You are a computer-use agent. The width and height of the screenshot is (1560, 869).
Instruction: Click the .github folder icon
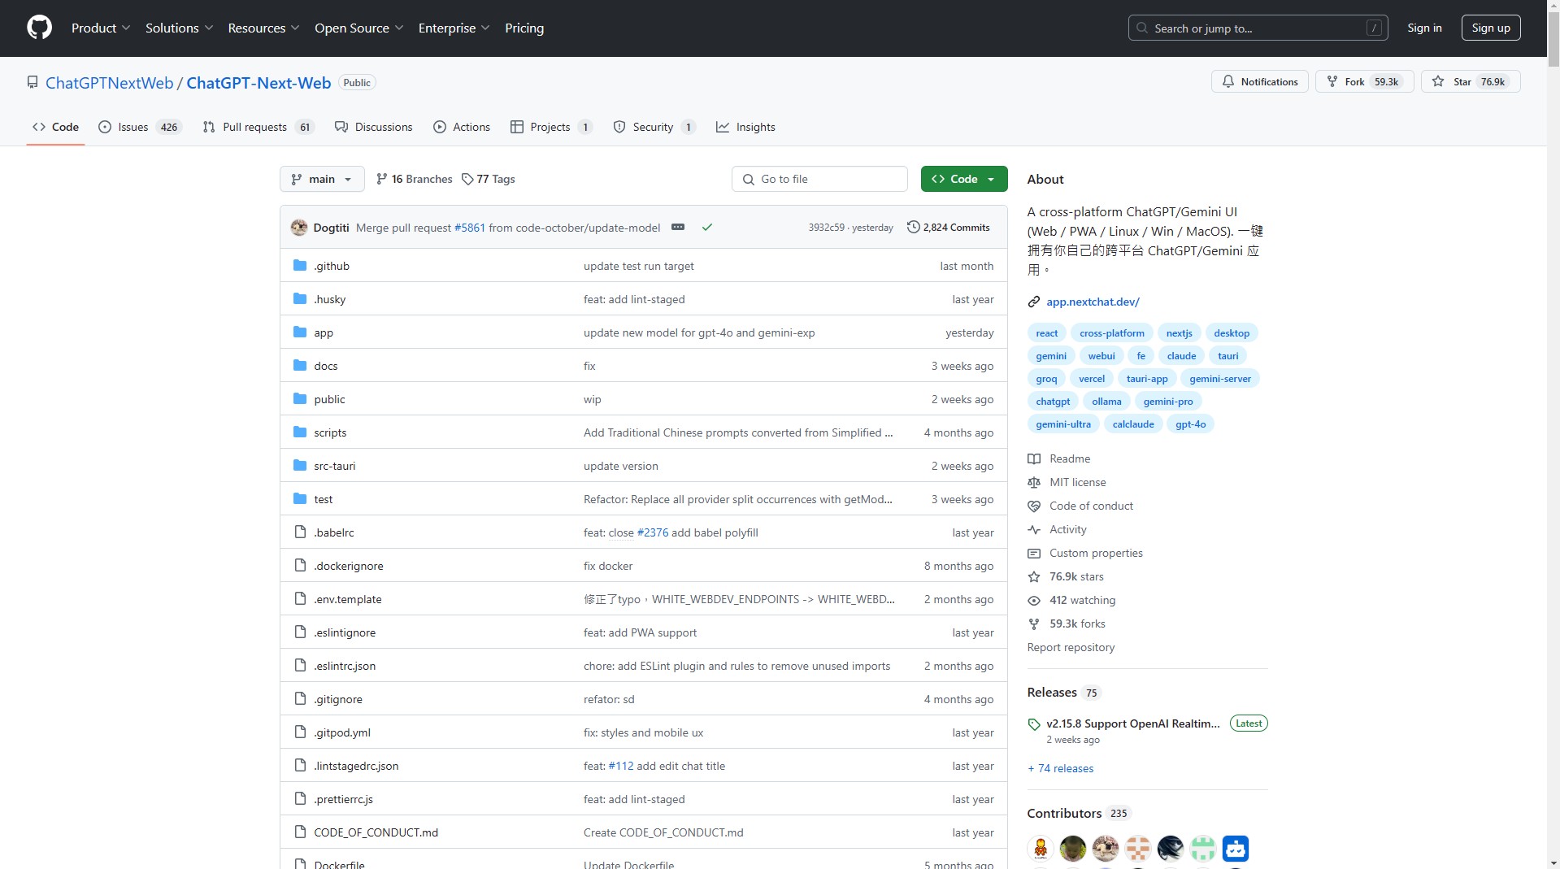(300, 265)
